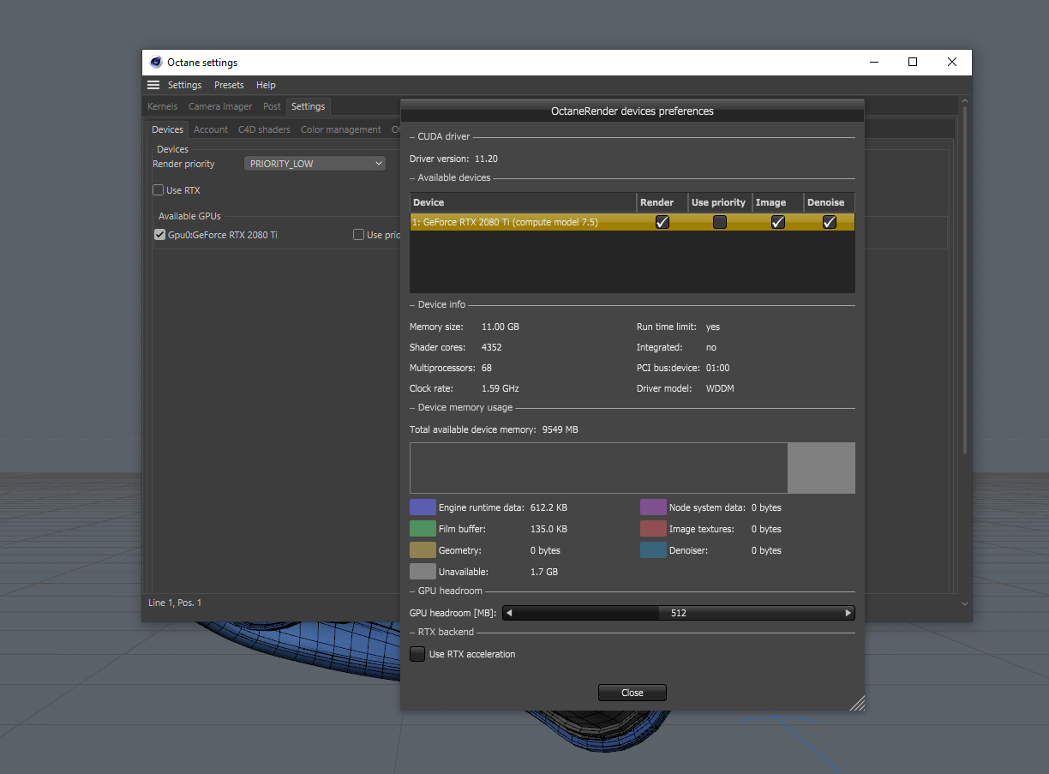Click the Image column header
Screen dimensions: 1049x774
point(777,202)
